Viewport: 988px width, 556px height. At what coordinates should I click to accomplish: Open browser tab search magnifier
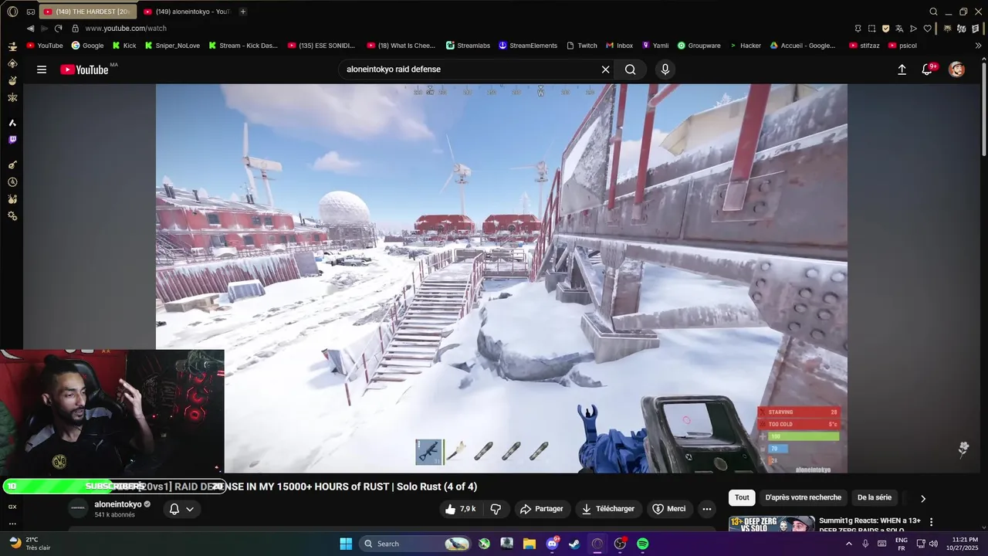click(933, 12)
